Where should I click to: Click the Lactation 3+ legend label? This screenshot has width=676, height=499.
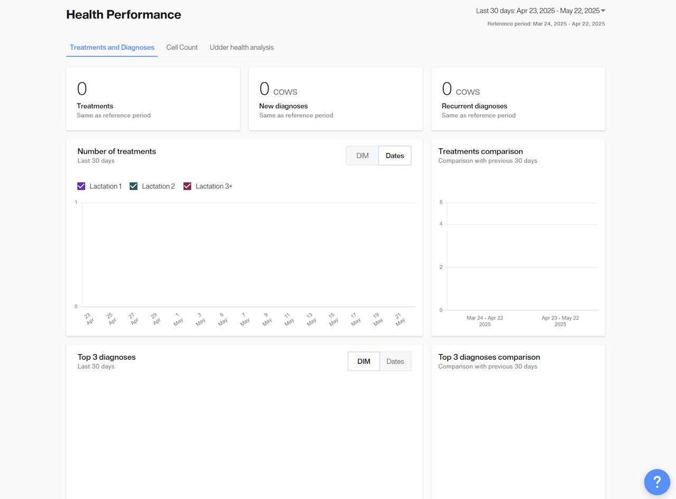[x=214, y=186]
